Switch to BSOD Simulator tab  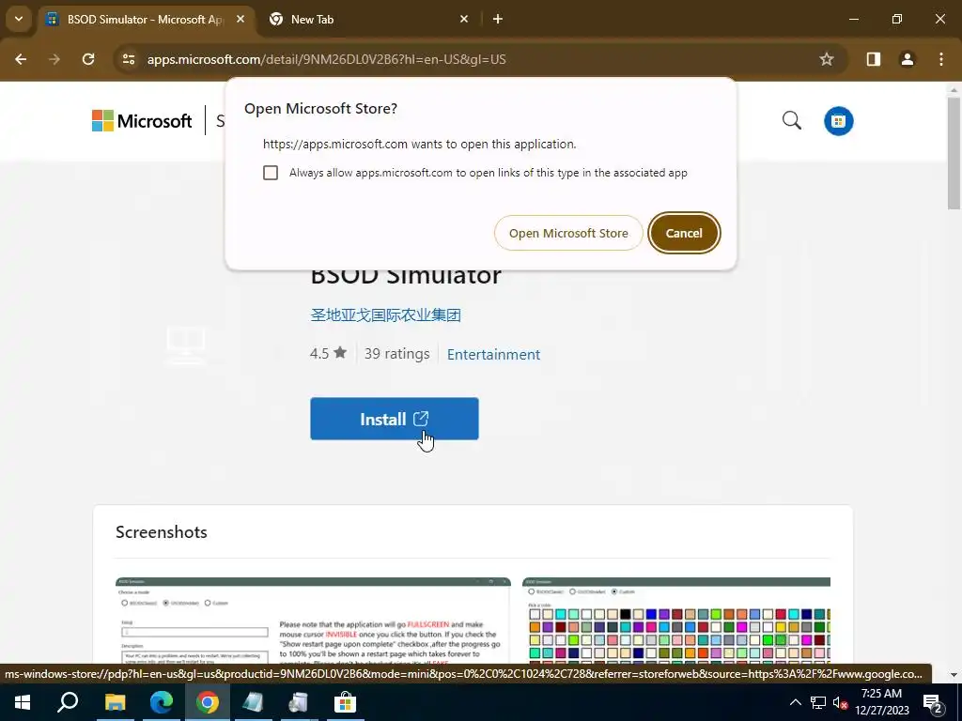[x=146, y=20]
